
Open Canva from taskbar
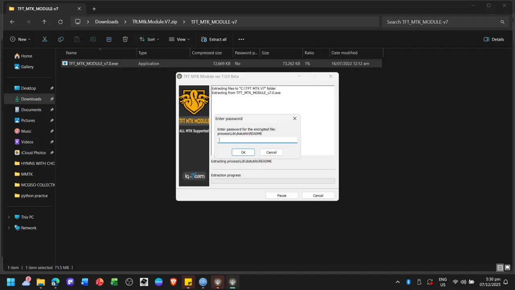pos(159,282)
